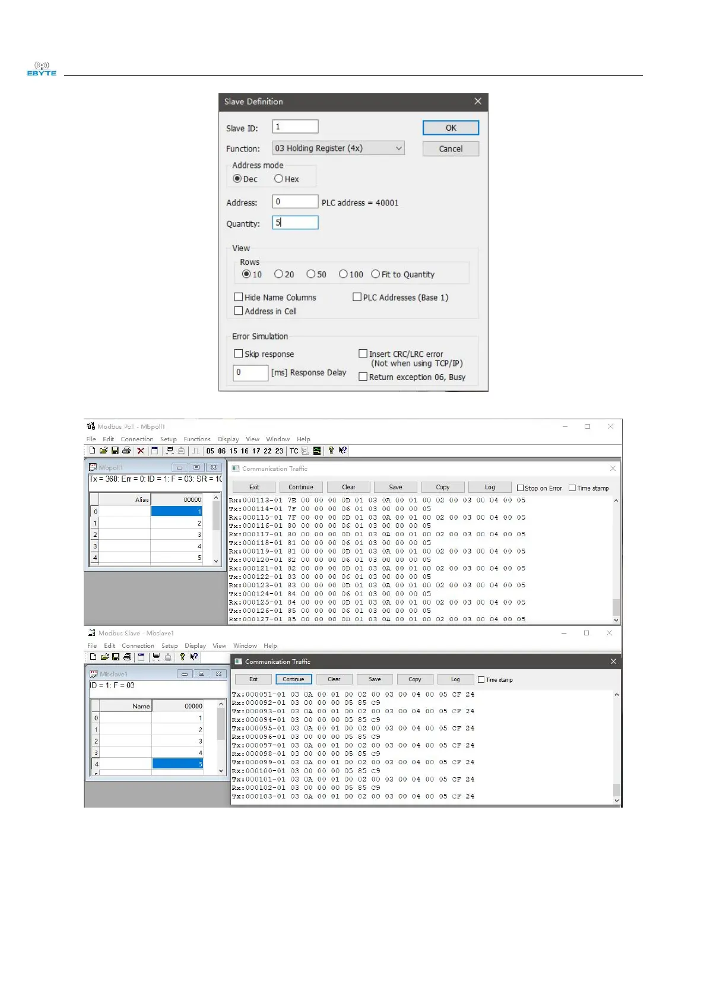Click function 06 in Modbus Poll toolbar
The height and width of the screenshot is (1000, 707).
(221, 451)
